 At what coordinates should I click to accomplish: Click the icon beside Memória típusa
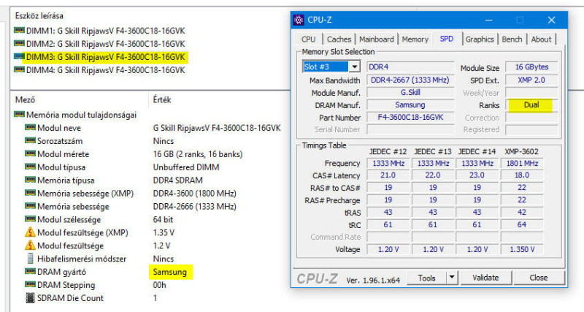pyautogui.click(x=30, y=180)
